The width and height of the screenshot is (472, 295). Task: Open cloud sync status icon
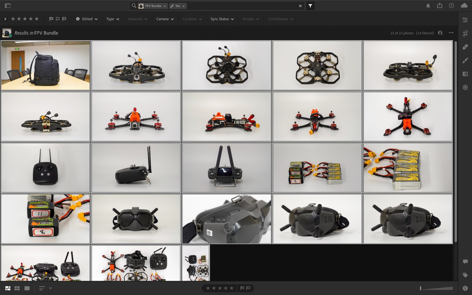click(x=464, y=6)
